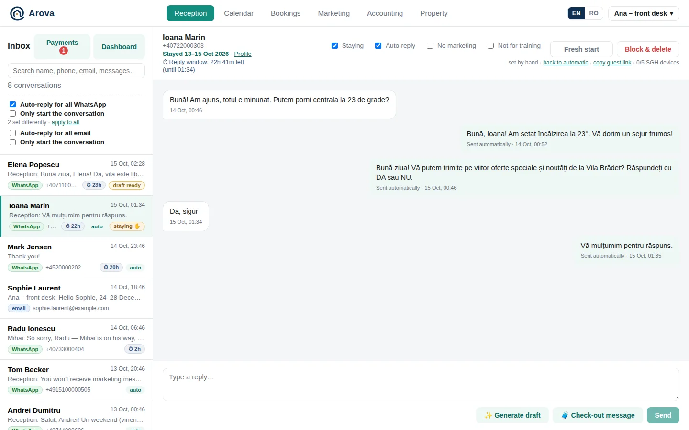
Task: Click the copy guest link
Action: (x=612, y=63)
